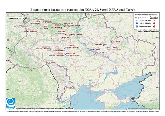Image resolution: width=165 pixels, height=116 pixels.
Task: Select red marker for 13:06 2,67 МВт
Action: [x=64, y=26]
